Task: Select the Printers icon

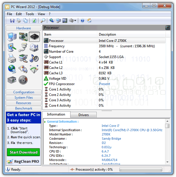Action: (x=12, y=58)
